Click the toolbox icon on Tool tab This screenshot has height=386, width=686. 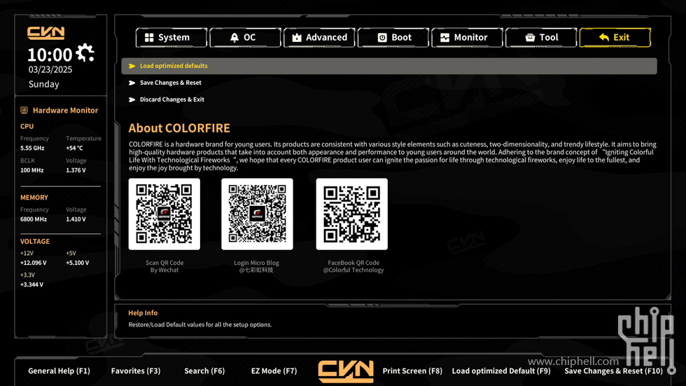[x=530, y=38]
